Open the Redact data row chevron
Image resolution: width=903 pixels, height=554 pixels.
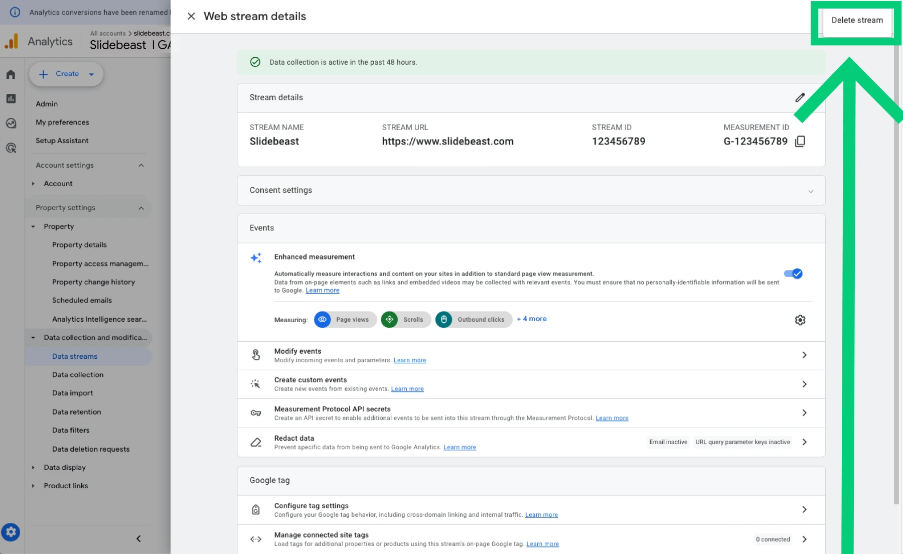click(x=804, y=442)
